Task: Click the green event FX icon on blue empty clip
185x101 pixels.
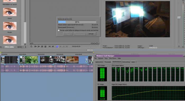Action: click(x=86, y=61)
